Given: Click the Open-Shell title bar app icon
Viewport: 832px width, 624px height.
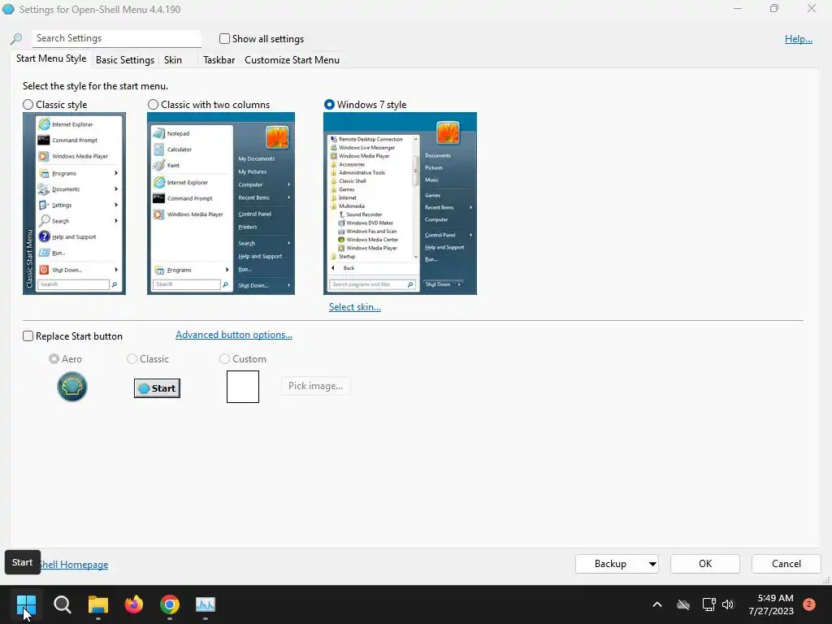Looking at the screenshot, I should [x=8, y=9].
